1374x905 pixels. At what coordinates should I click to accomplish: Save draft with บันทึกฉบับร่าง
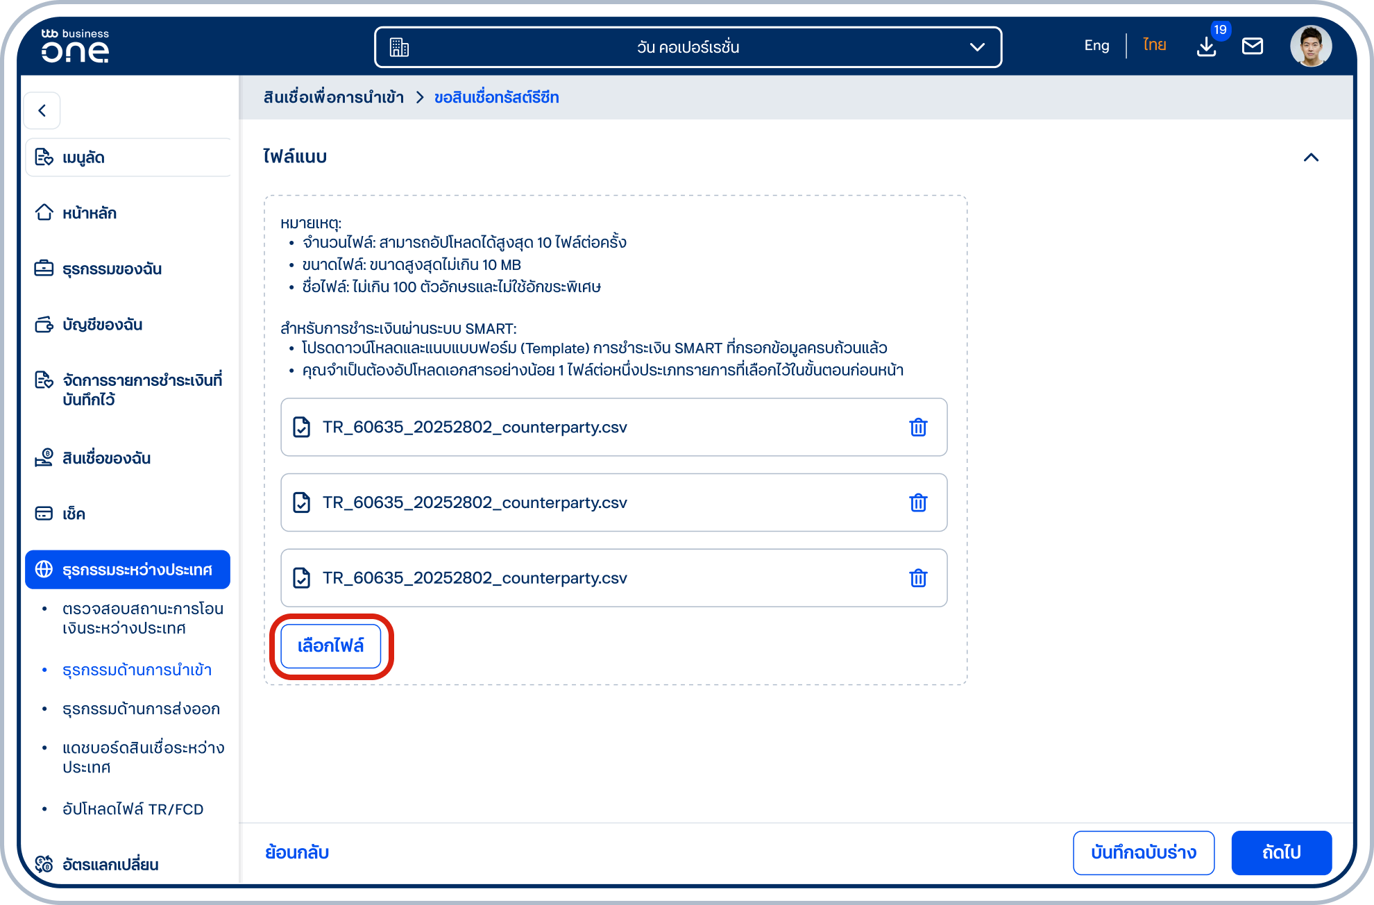[x=1144, y=852]
